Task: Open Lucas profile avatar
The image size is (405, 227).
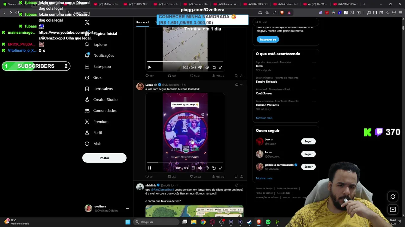Action: pos(140,86)
